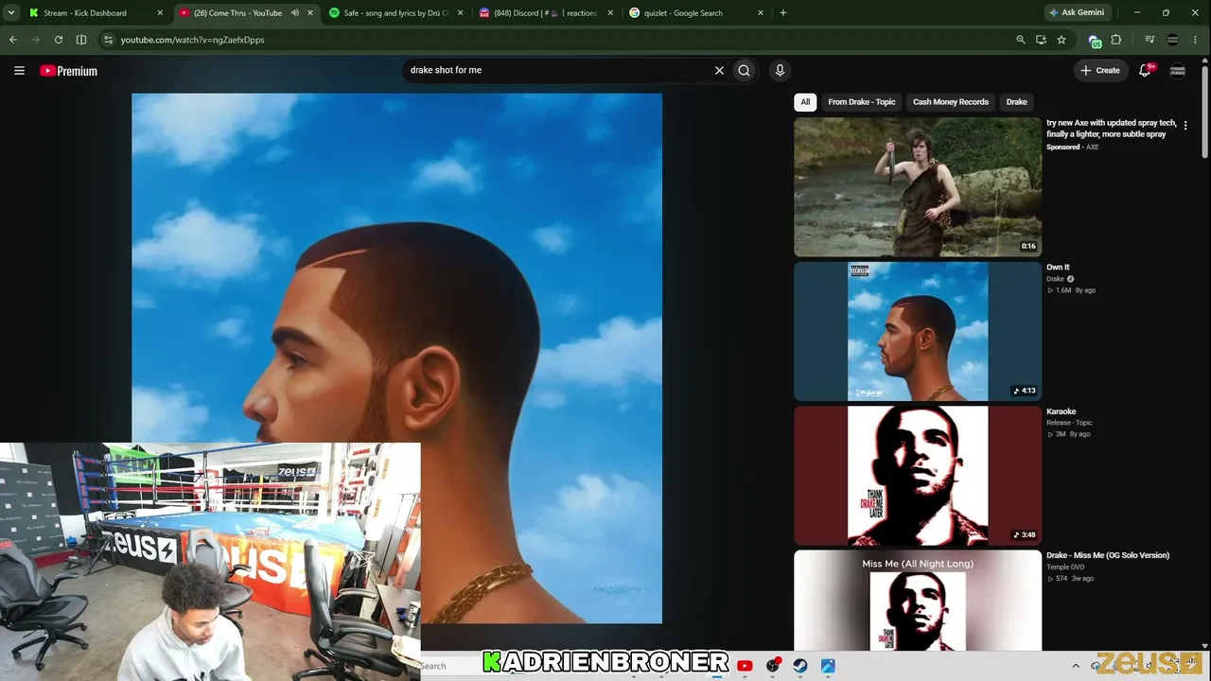Filter suggestions by the Drake chip

pos(1017,102)
